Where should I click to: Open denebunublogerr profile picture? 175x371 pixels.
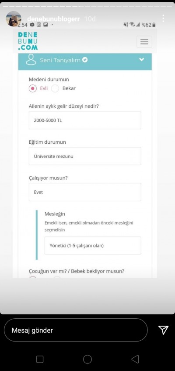click(14, 19)
